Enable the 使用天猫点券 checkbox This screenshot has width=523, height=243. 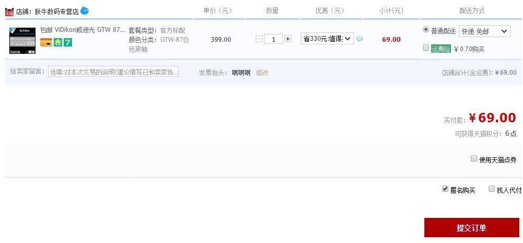[474, 158]
